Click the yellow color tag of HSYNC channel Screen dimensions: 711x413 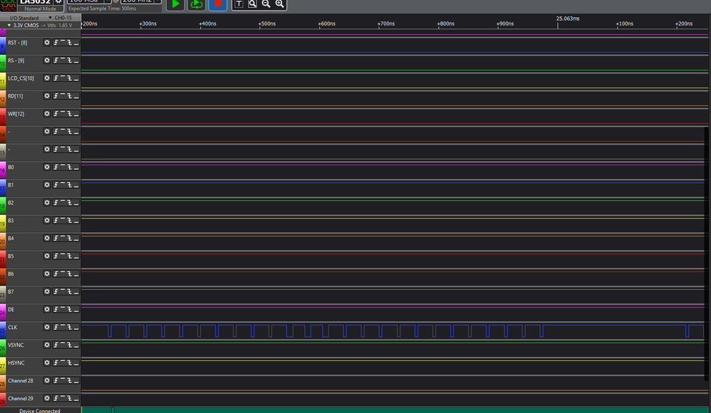[3, 366]
